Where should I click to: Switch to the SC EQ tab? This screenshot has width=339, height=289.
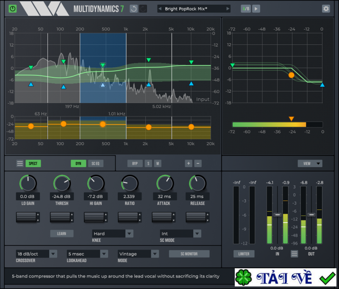95,163
